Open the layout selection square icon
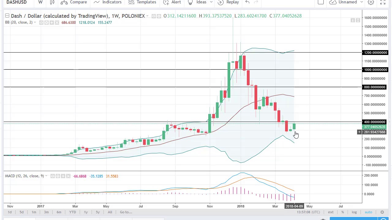 point(321,2)
